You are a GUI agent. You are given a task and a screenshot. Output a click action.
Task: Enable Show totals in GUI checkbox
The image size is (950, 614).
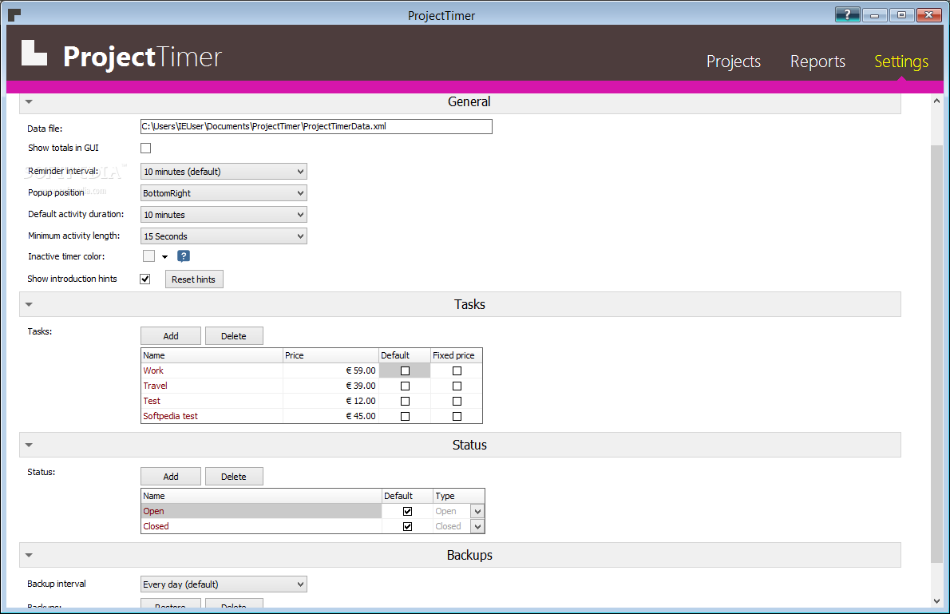tap(145, 148)
